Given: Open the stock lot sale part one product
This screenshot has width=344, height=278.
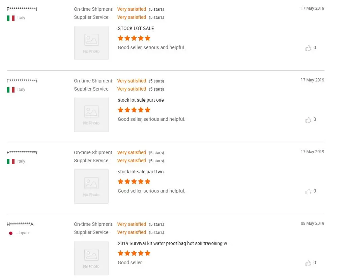Looking at the screenshot, I should 141,100.
